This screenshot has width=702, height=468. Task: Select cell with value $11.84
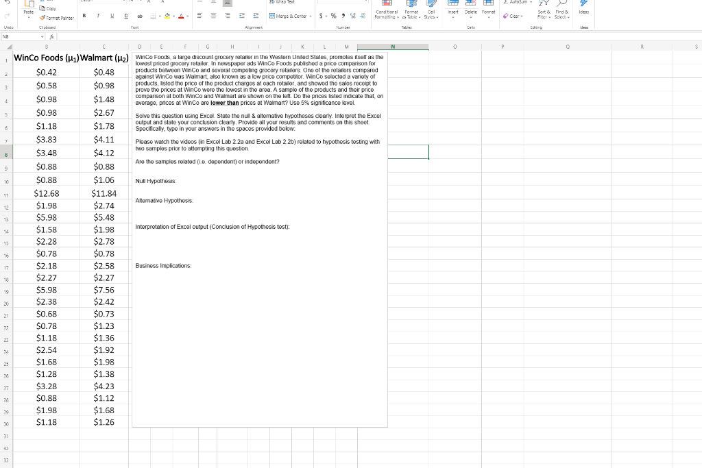104,193
